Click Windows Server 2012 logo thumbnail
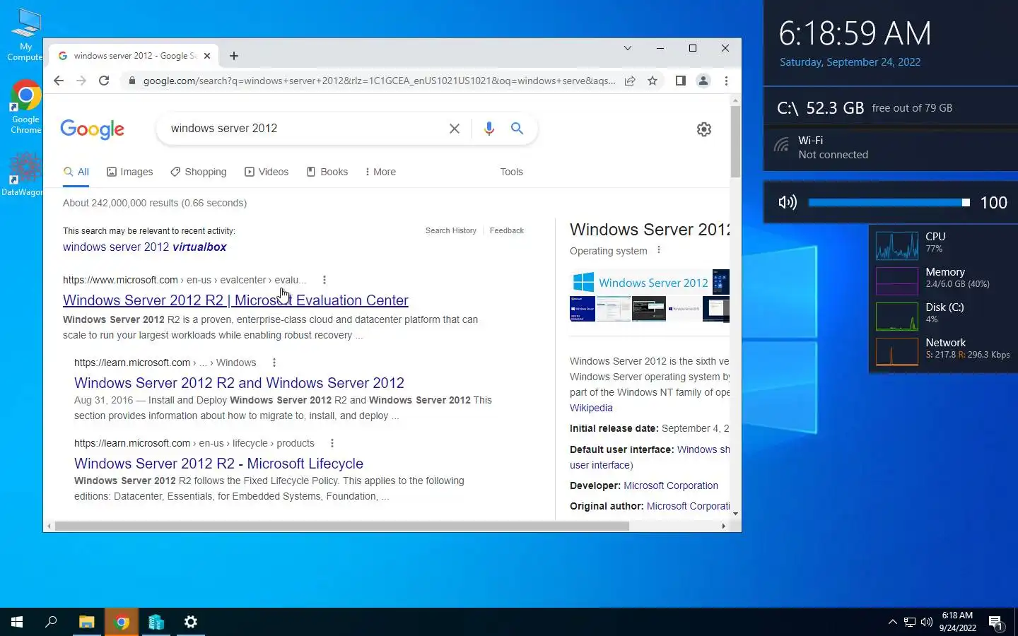The image size is (1018, 636). pos(640,282)
